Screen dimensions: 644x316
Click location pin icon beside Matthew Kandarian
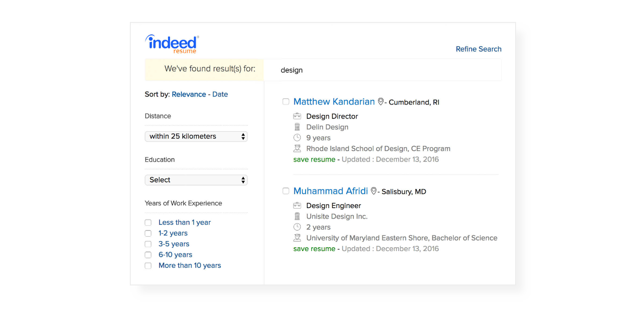(380, 102)
